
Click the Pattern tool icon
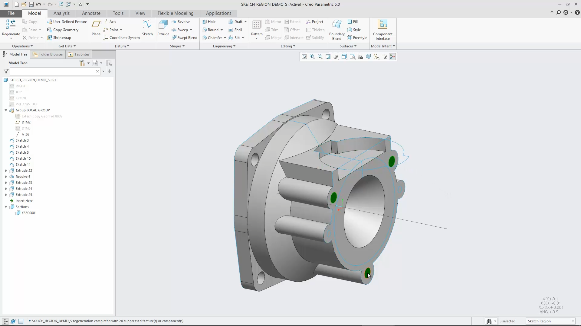257,25
